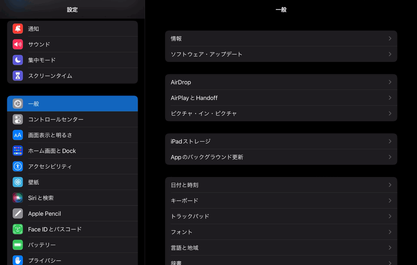Open サウンド settings in sidebar
The height and width of the screenshot is (265, 417).
tap(73, 44)
